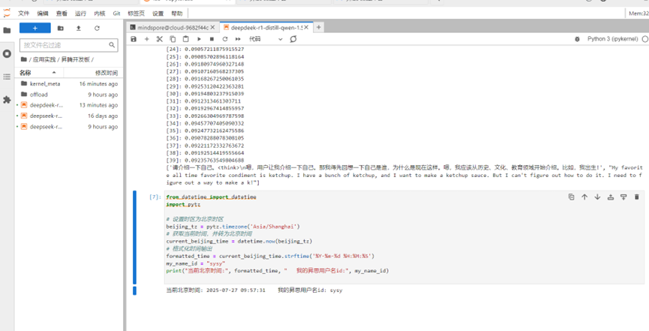Interrupt the kernel with the stop button
The width and height of the screenshot is (649, 331).
coord(212,39)
